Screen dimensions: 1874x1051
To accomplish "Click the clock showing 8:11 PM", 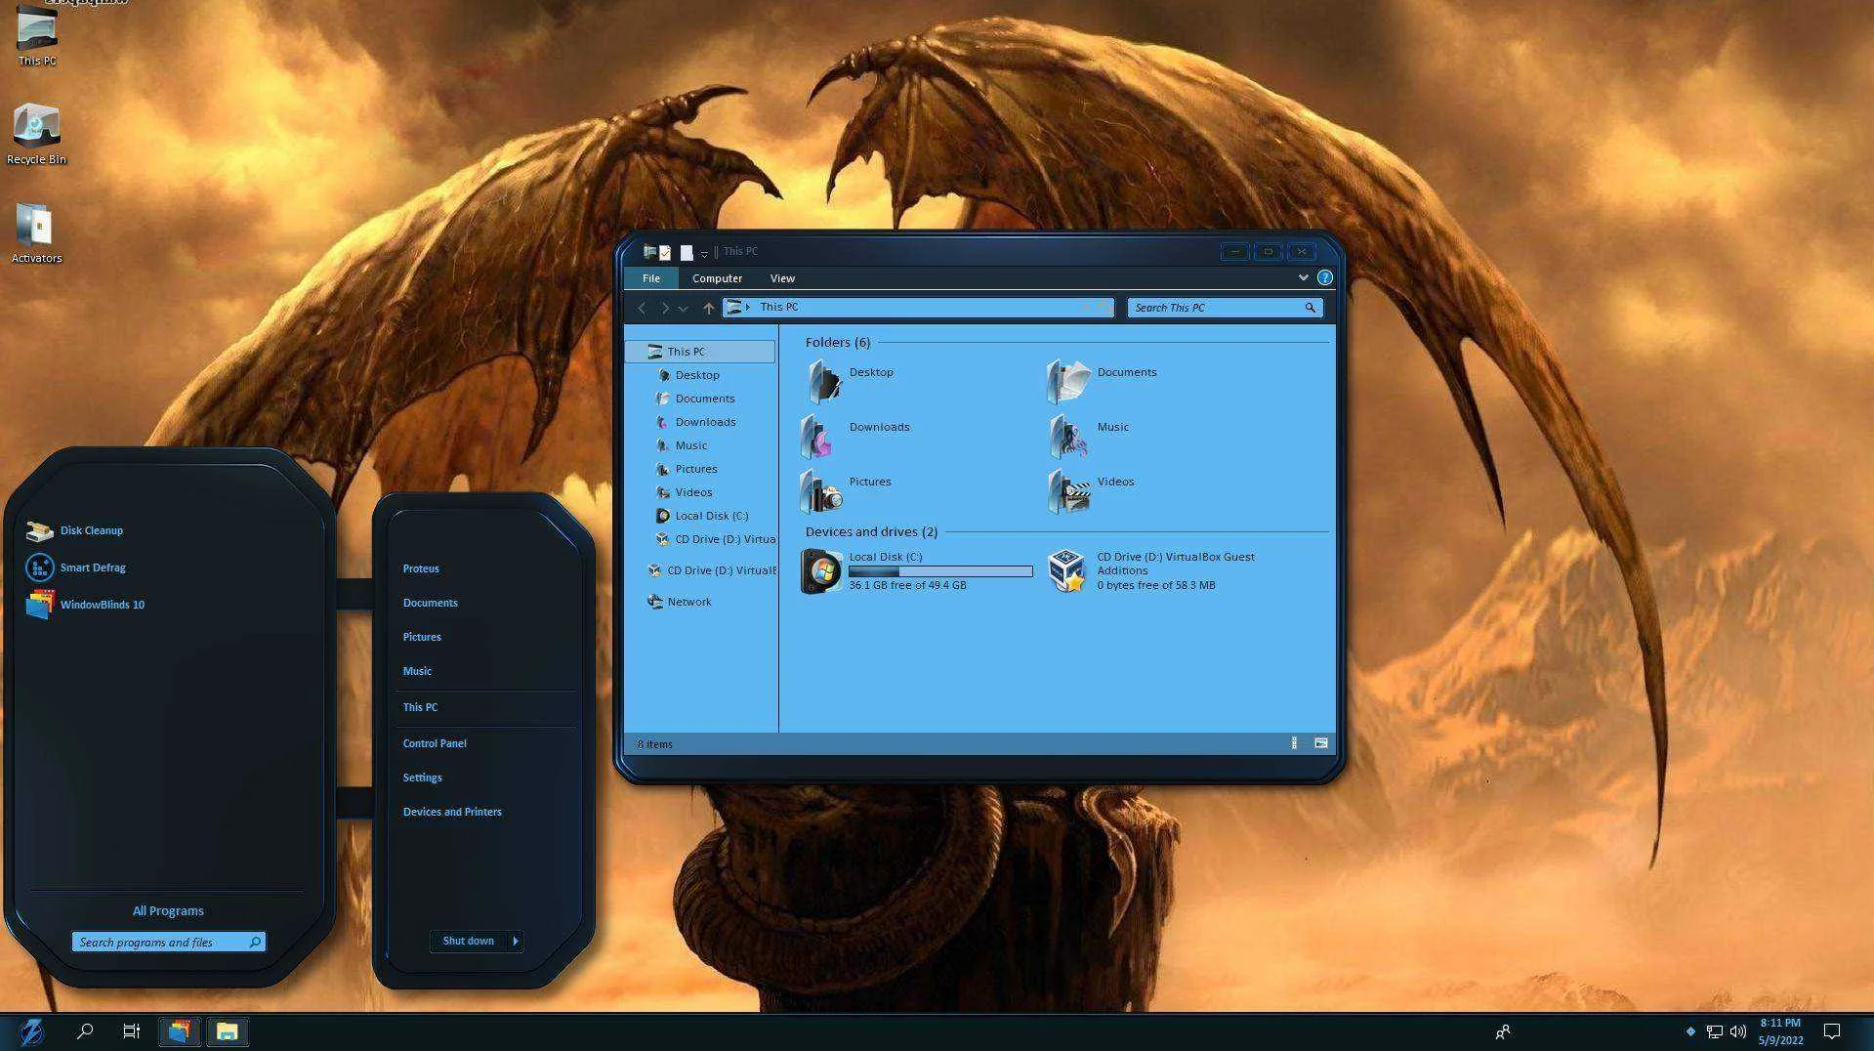I will point(1780,1031).
